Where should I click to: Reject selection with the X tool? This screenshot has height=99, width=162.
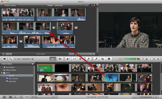pyautogui.click(x=80, y=59)
